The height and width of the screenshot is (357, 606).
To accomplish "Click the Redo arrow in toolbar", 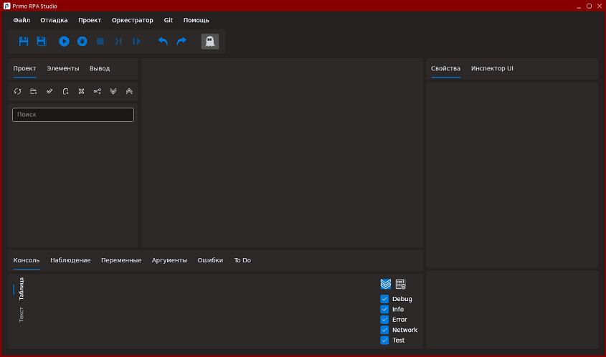I will pyautogui.click(x=181, y=42).
